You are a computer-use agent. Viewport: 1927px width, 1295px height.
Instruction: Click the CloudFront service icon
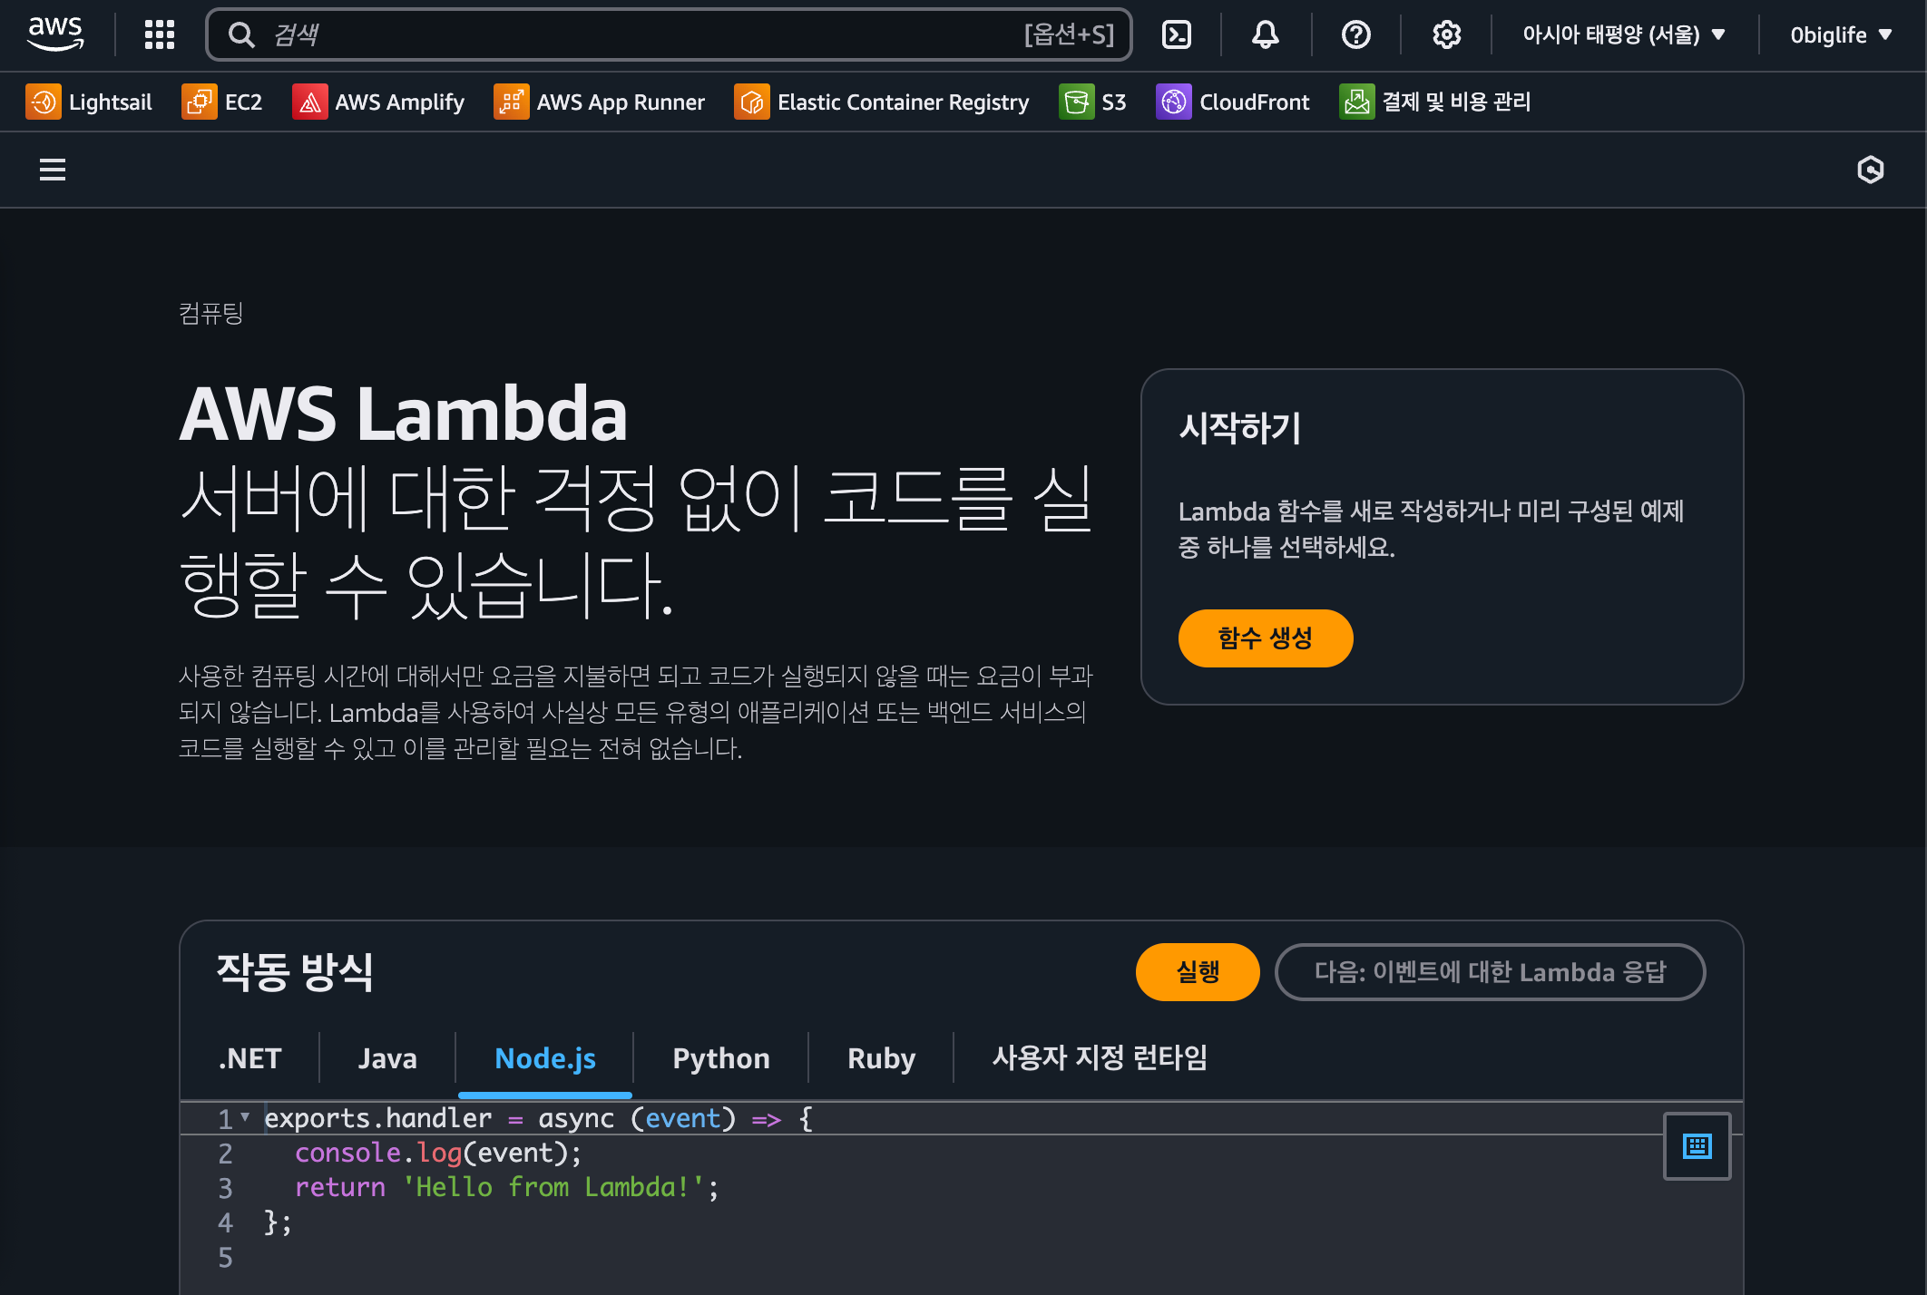tap(1173, 102)
